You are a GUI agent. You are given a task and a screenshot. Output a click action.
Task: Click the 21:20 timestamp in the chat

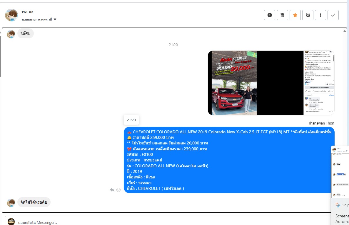point(173,45)
